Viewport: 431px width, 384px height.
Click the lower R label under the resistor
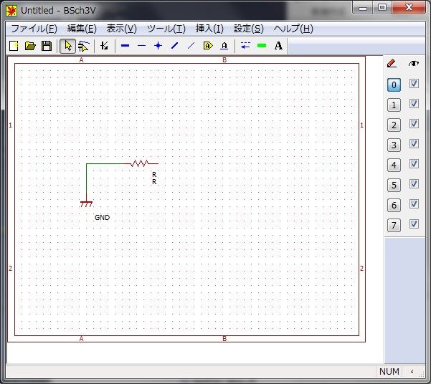[x=154, y=182]
